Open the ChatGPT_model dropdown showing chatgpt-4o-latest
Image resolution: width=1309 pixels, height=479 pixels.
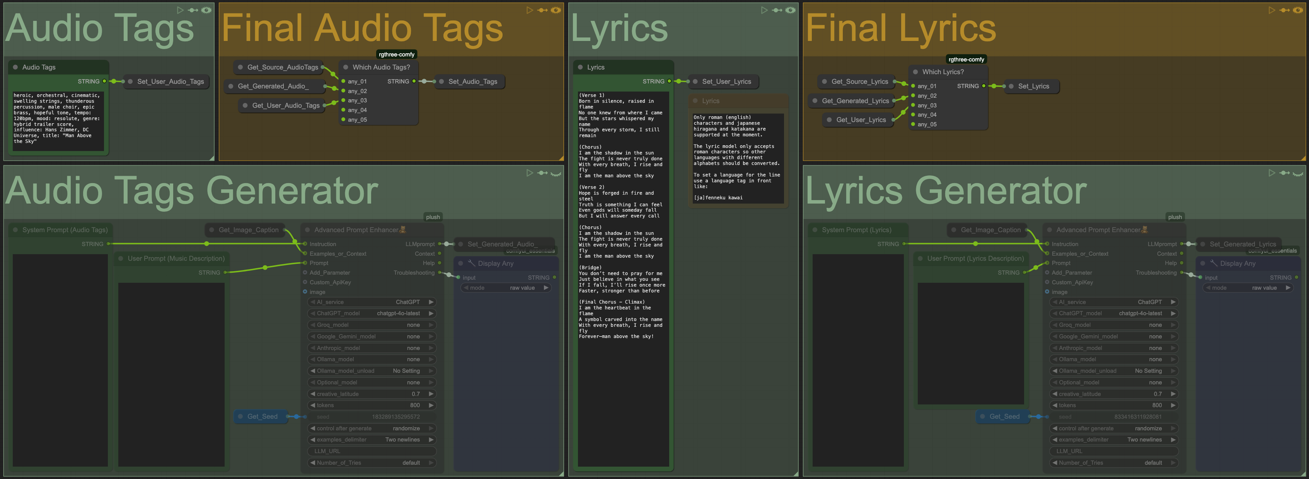pyautogui.click(x=372, y=313)
